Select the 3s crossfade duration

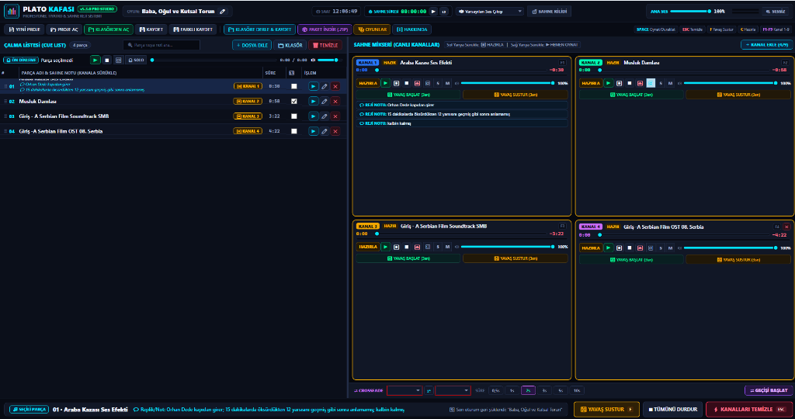(544, 390)
